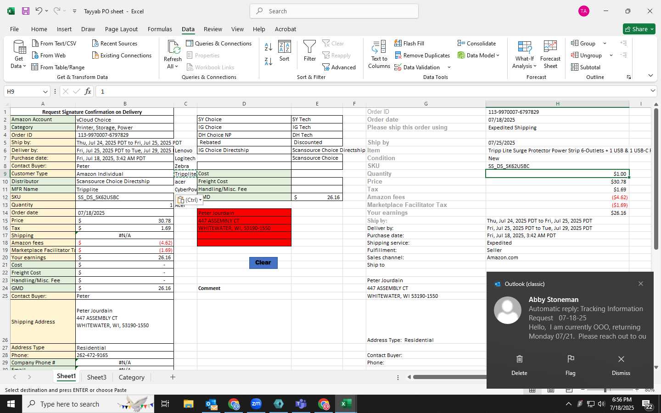This screenshot has width=661, height=413.
Task: Create a Forecast Sheet
Action: 550,55
